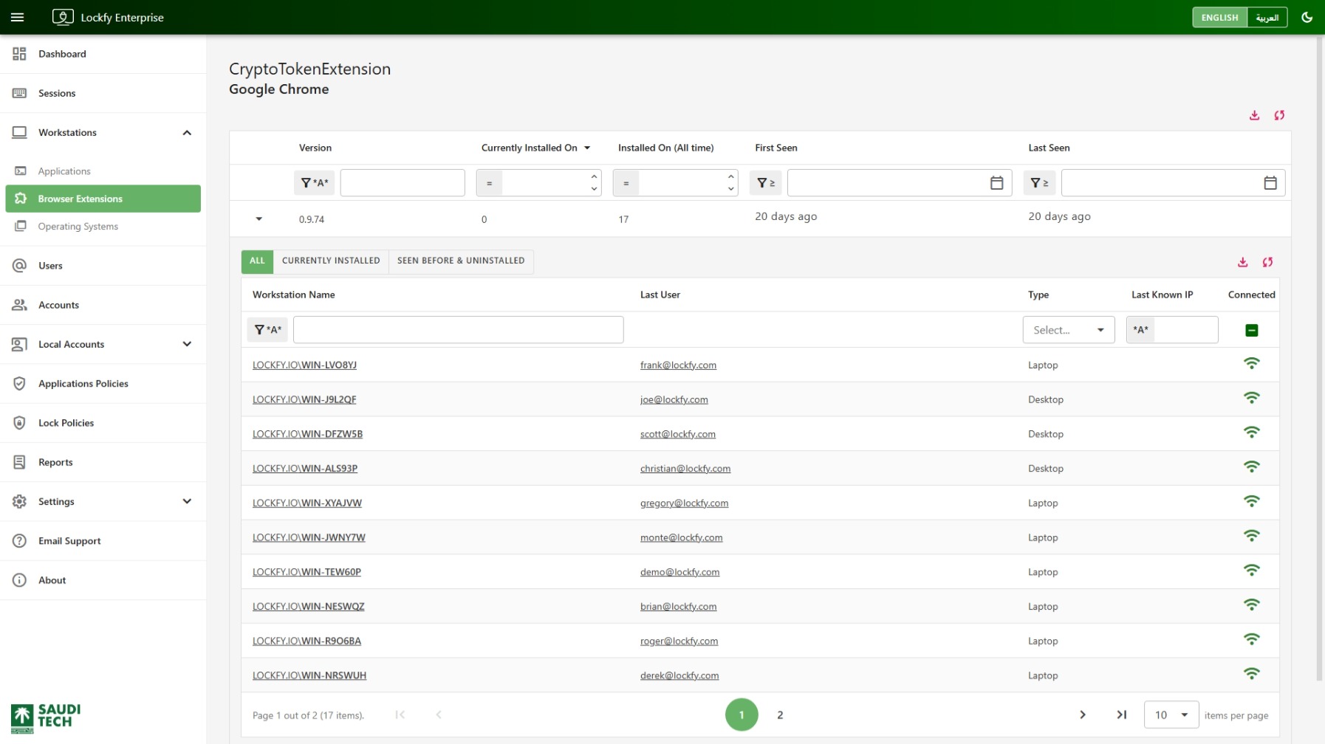This screenshot has height=744, width=1325.
Task: Open user gregory@lockfy.com
Action: click(x=684, y=503)
